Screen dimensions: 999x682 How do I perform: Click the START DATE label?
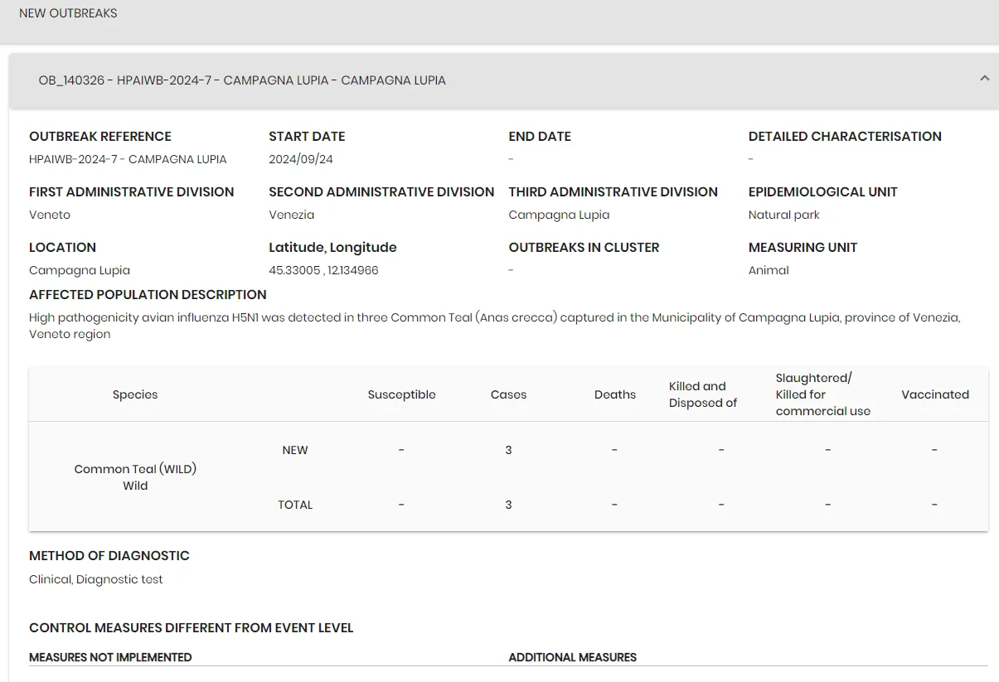(307, 137)
